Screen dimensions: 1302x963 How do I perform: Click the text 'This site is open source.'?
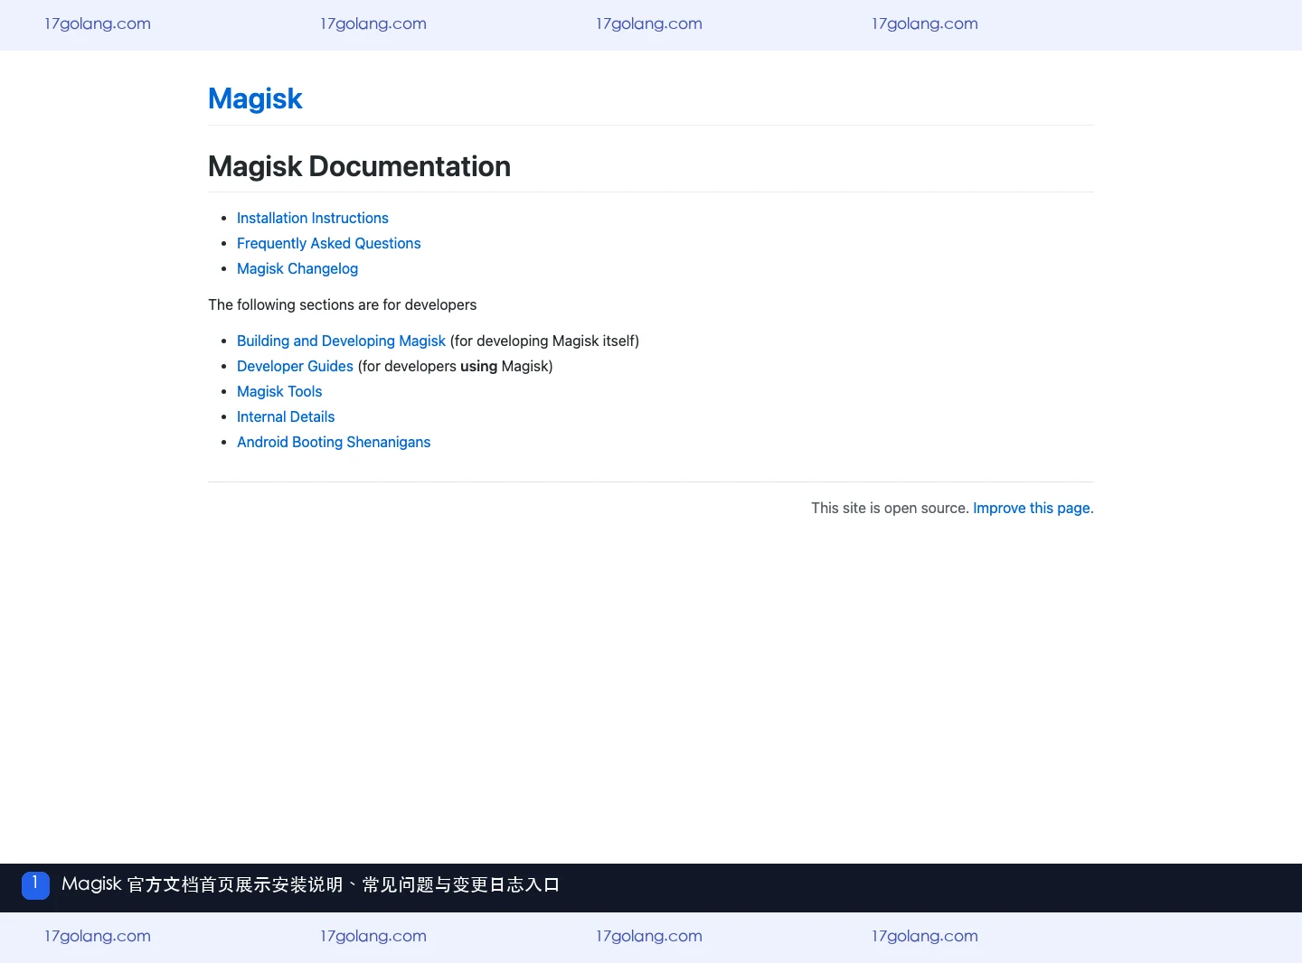coord(890,508)
